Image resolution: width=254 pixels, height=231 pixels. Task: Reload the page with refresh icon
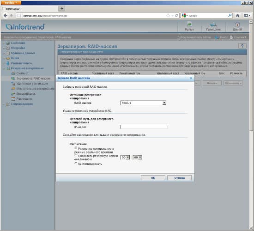tap(176, 16)
